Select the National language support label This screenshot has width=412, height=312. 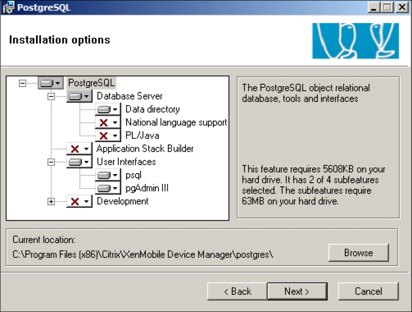[176, 123]
